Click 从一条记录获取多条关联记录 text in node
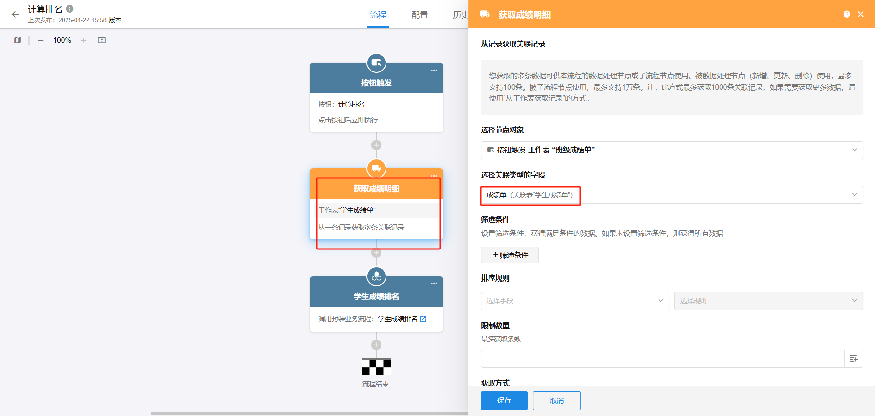This screenshot has width=875, height=416. click(361, 228)
